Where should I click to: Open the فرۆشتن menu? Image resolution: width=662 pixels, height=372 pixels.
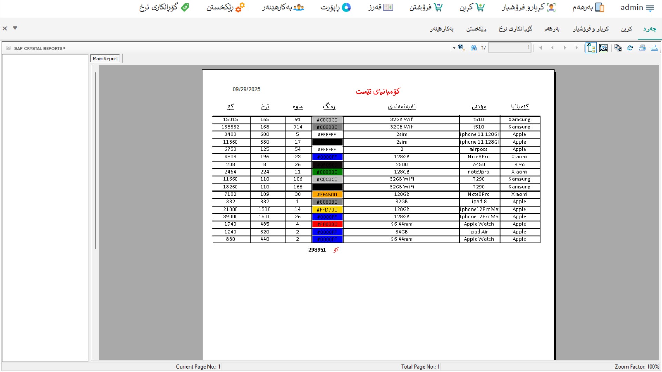(x=426, y=8)
